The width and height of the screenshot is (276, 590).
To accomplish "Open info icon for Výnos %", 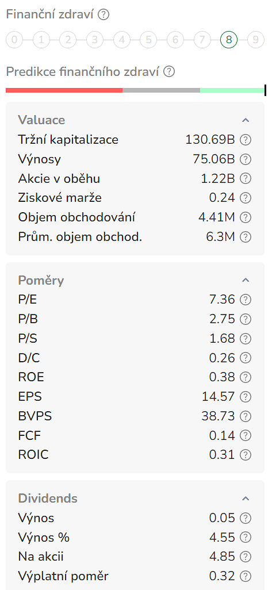I will (x=246, y=537).
